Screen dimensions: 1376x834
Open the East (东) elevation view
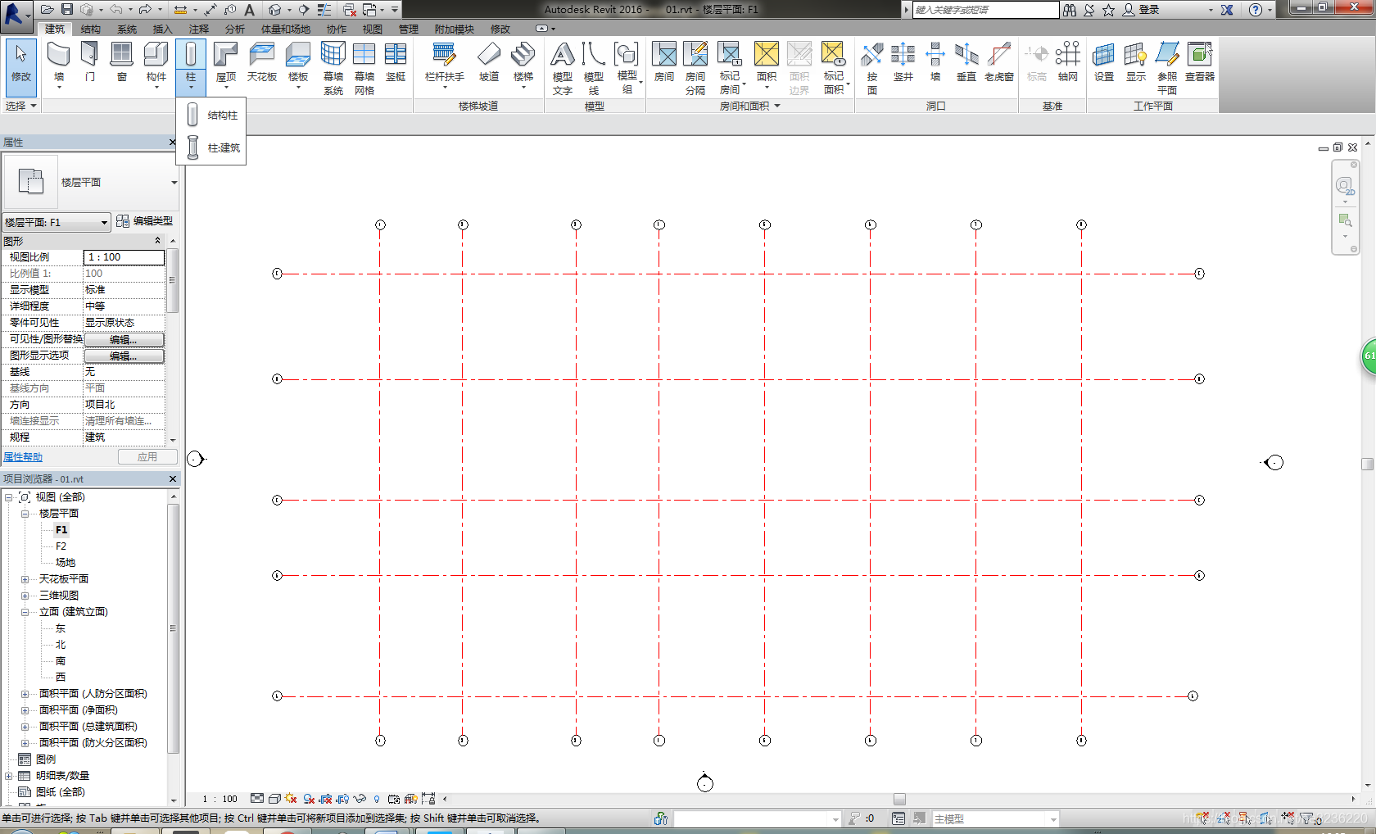tap(61, 628)
